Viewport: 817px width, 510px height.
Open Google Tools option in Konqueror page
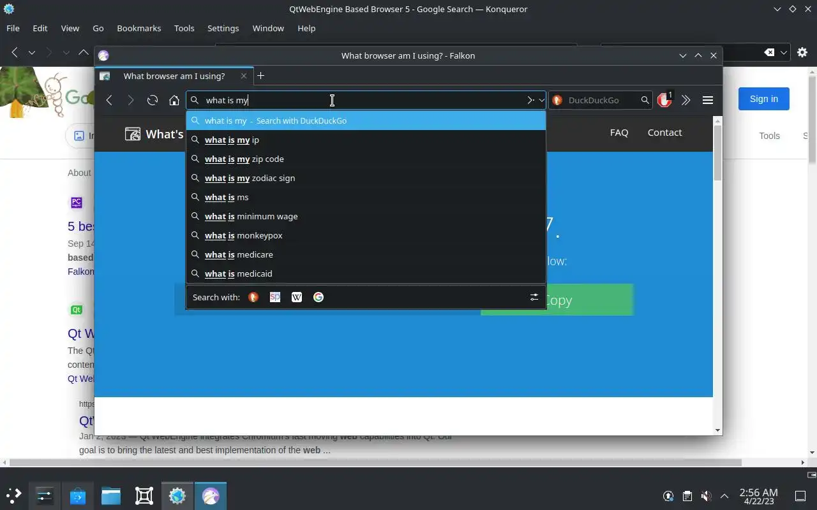(769, 136)
